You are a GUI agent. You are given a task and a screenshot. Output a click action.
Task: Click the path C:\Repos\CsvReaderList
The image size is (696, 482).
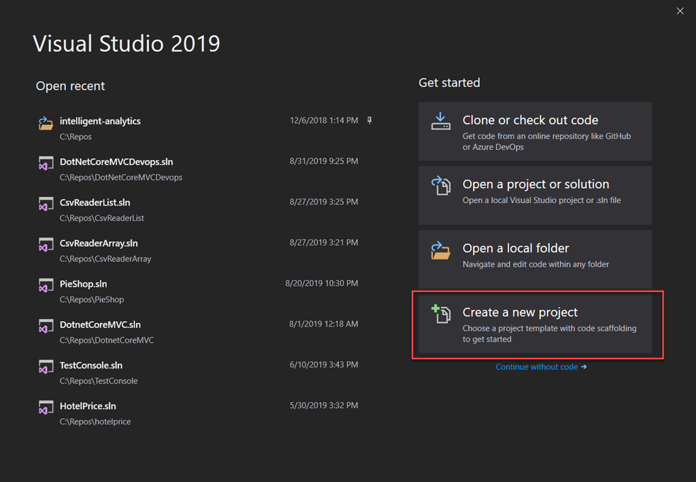[x=102, y=218]
